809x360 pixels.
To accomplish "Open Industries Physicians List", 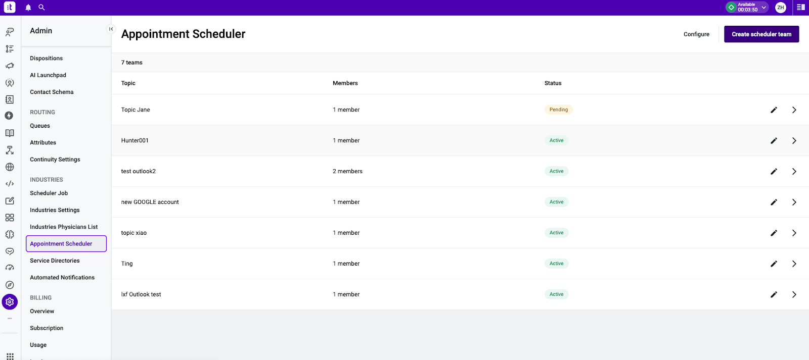I will (64, 227).
